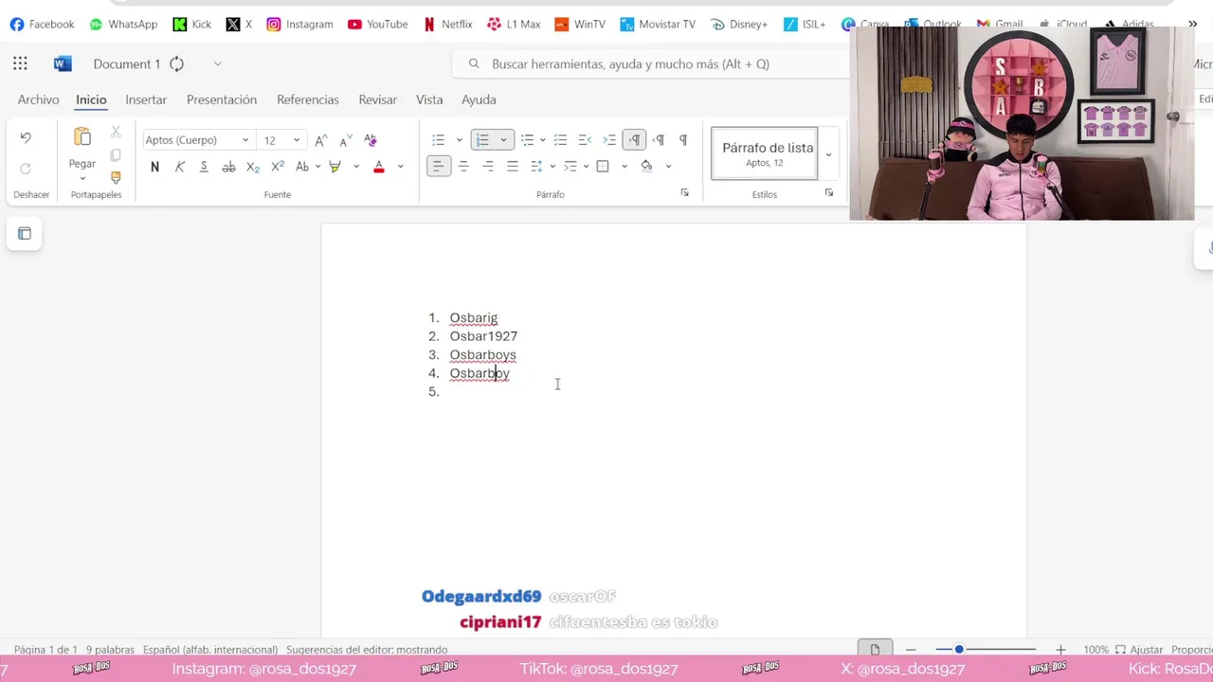
Task: Increase font size with the A-up icon
Action: point(321,140)
